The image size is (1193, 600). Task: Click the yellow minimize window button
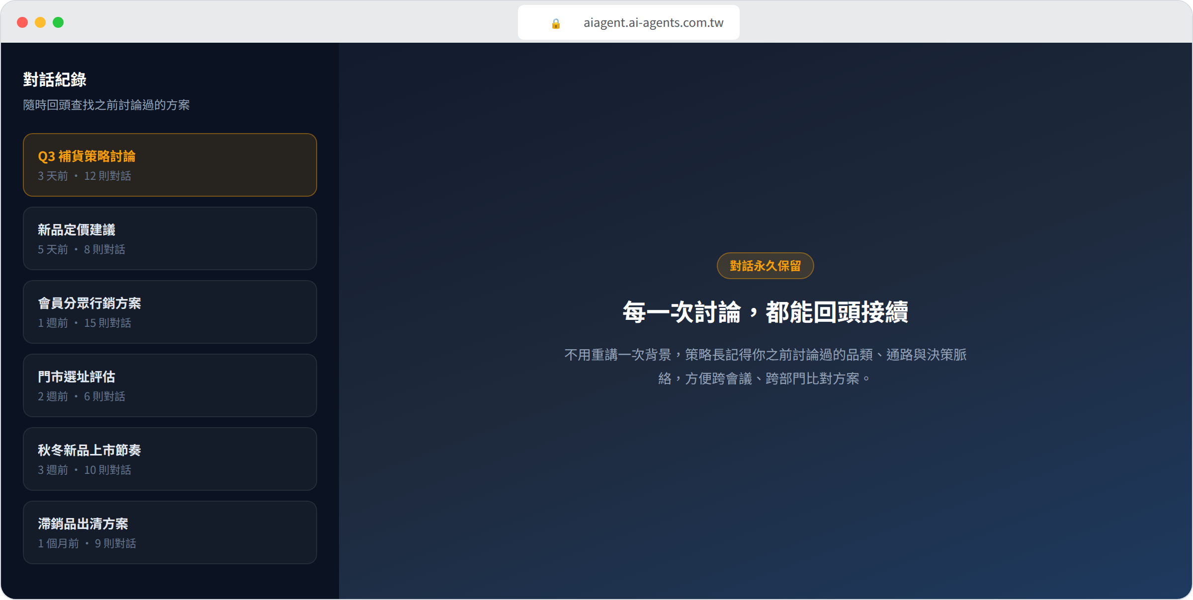(x=40, y=22)
